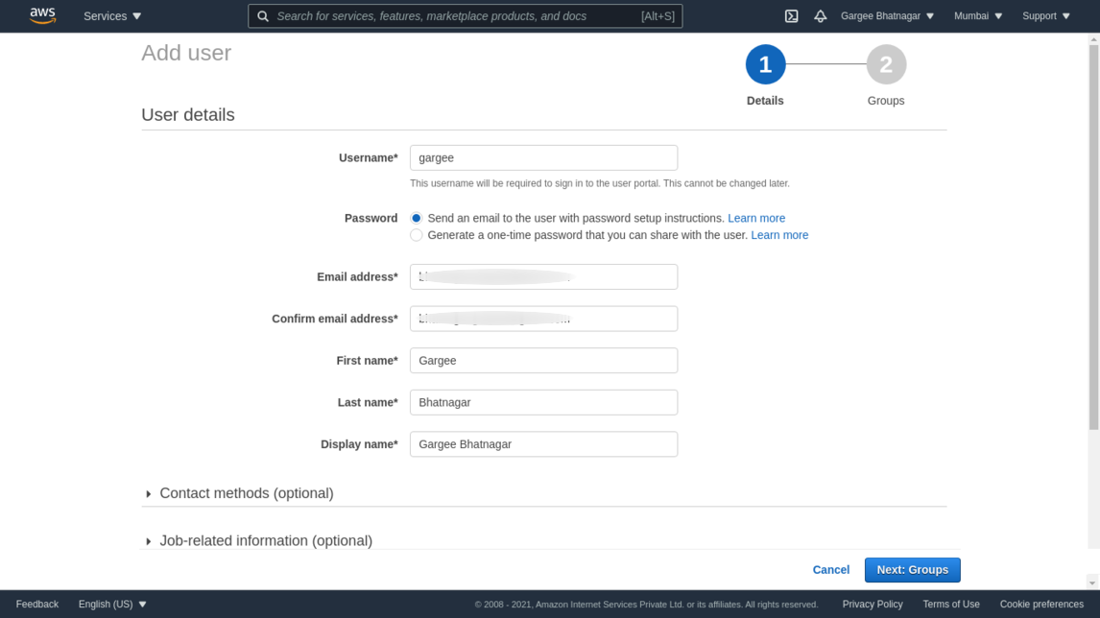The height and width of the screenshot is (618, 1100).
Task: Open English (US) language selector
Action: coord(112,605)
